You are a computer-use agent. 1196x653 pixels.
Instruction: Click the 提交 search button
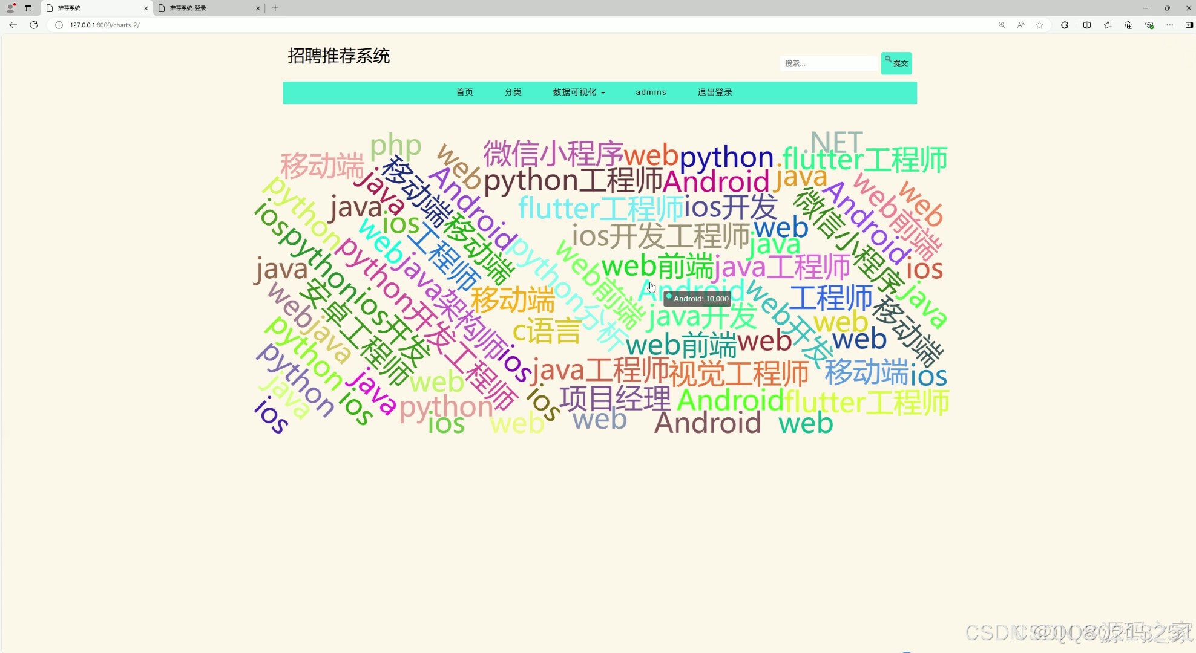pos(896,63)
